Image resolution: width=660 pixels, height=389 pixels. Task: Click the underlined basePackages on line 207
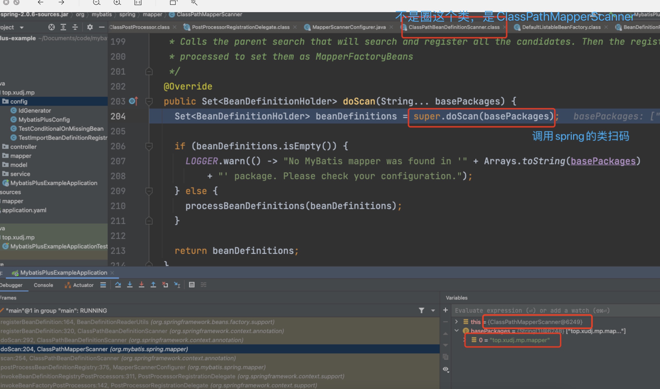click(603, 161)
